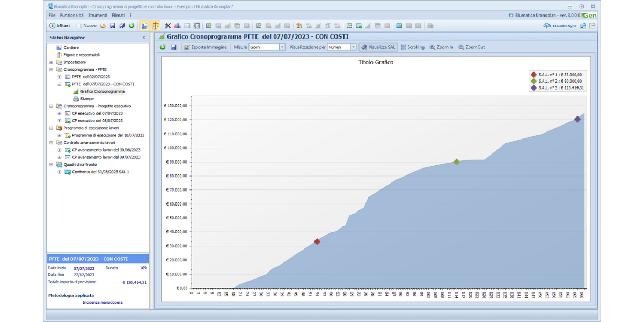
Task: Click the Esporta Immagine button
Action: pos(205,47)
